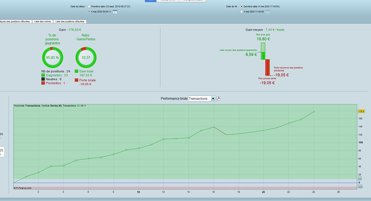Click the Date de début label
This screenshot has height=201, width=371.
point(78,6)
